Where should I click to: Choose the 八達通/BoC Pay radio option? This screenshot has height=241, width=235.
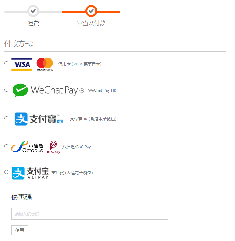(7, 146)
